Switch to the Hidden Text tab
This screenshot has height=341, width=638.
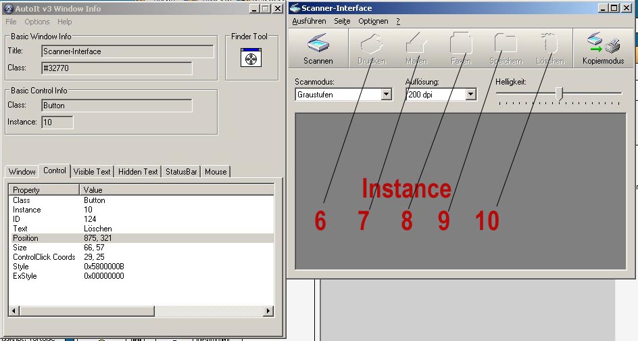138,172
